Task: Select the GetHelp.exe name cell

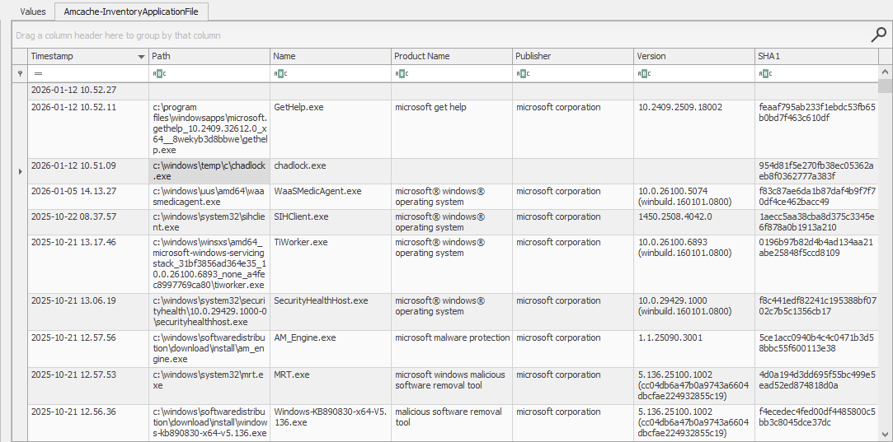Action: coord(331,129)
